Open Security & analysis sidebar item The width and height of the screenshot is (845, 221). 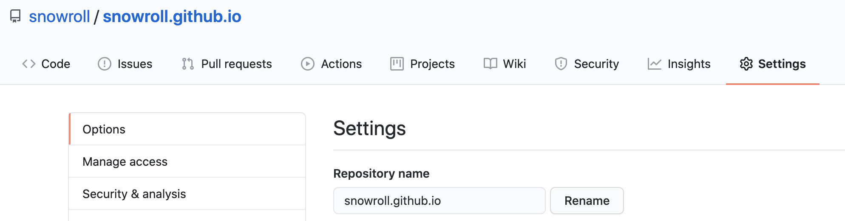134,194
